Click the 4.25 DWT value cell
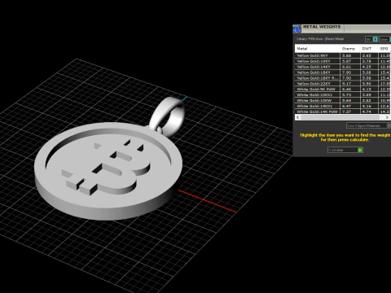Screen dimensions: 391x293 (x=369, y=67)
